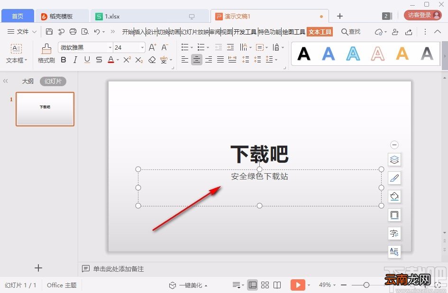Start slideshow with orange play button
This screenshot has width=448, height=293.
click(x=298, y=285)
